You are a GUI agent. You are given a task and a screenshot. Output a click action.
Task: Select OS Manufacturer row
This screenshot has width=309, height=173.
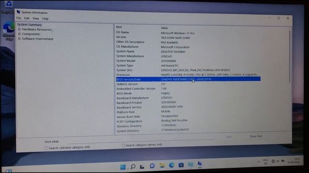click(188, 47)
